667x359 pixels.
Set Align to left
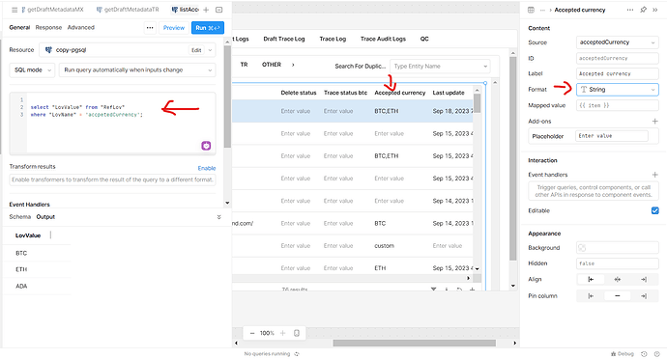[x=591, y=279]
